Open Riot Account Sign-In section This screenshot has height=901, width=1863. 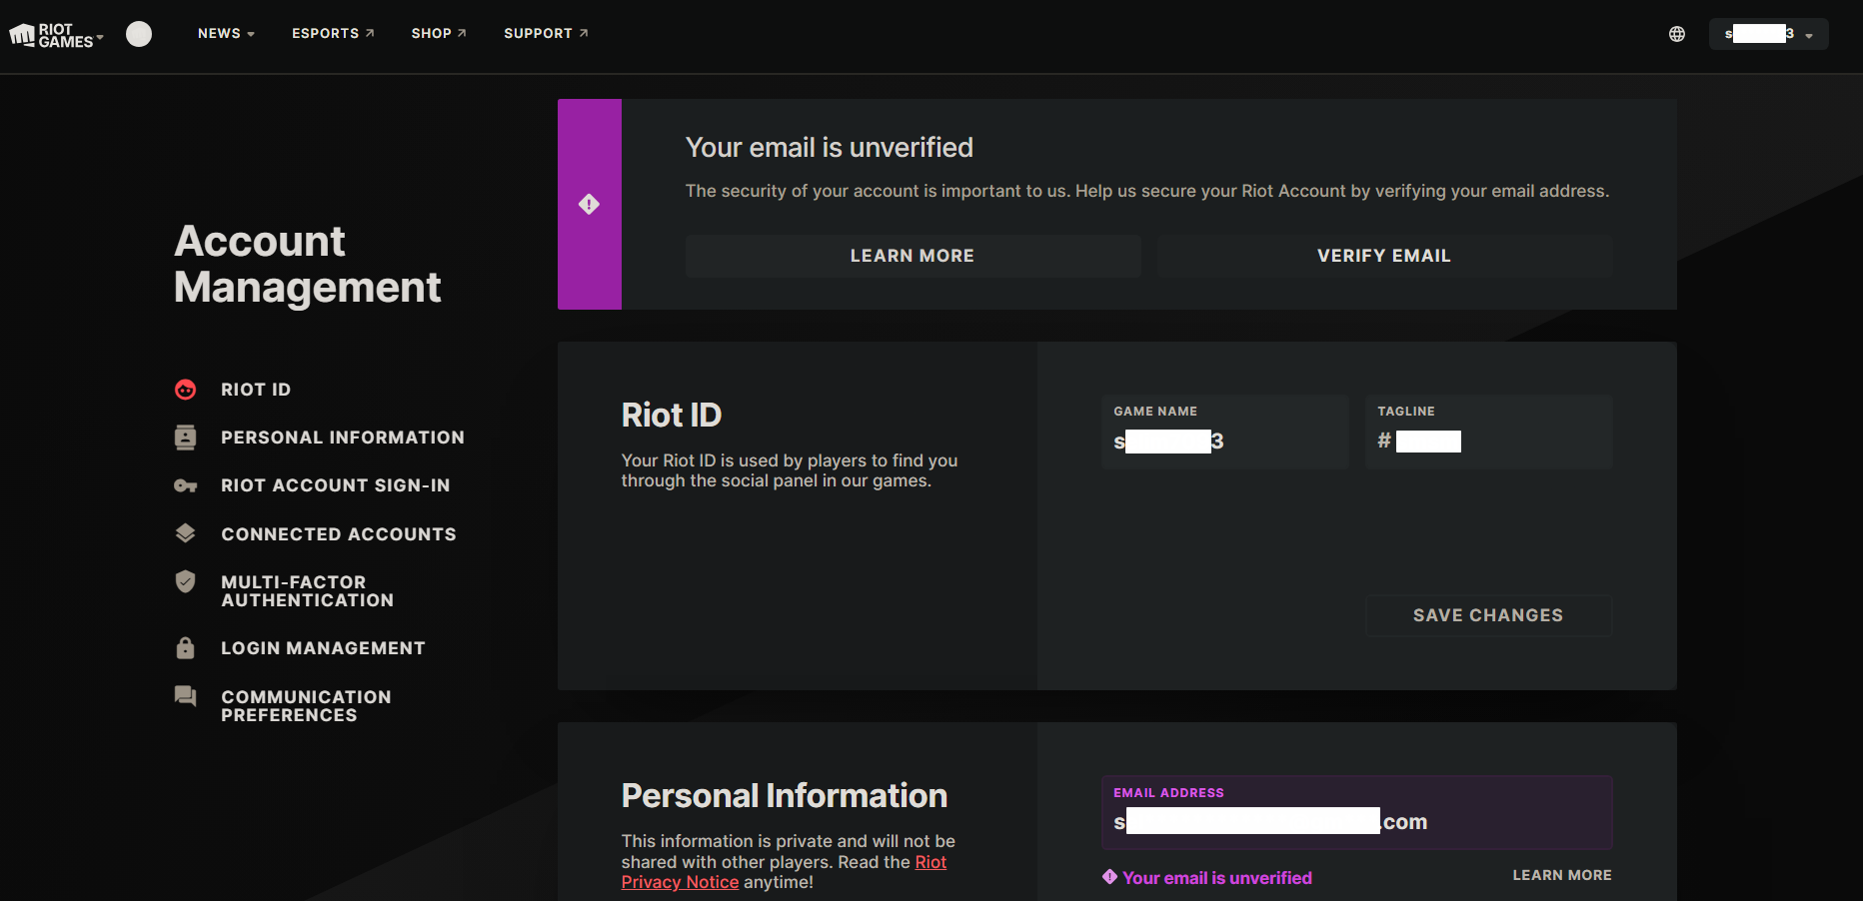tap(336, 485)
